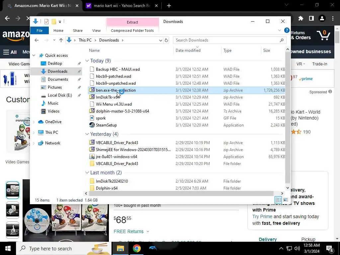Expand the OneDrive tree node

[34, 122]
